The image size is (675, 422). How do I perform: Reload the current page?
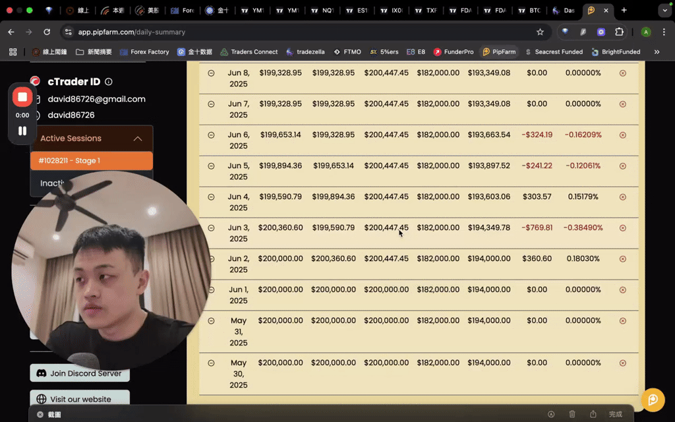tap(47, 32)
